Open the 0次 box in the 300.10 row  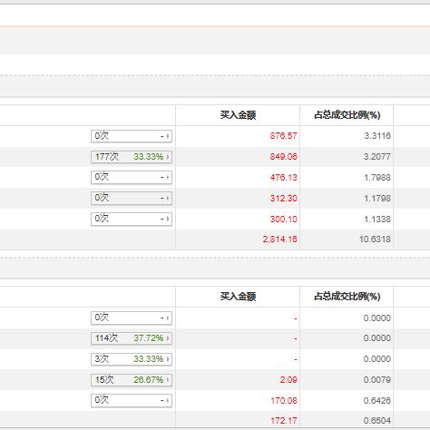(x=132, y=219)
